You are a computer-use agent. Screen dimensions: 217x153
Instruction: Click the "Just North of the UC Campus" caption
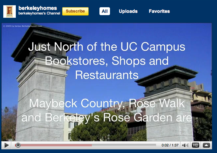[x=107, y=47]
